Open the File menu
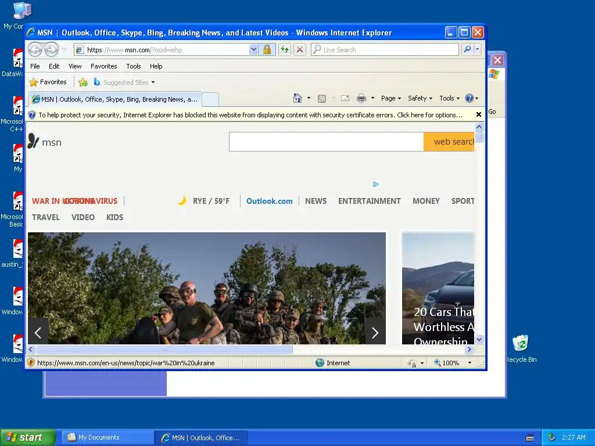The image size is (595, 446). [35, 66]
